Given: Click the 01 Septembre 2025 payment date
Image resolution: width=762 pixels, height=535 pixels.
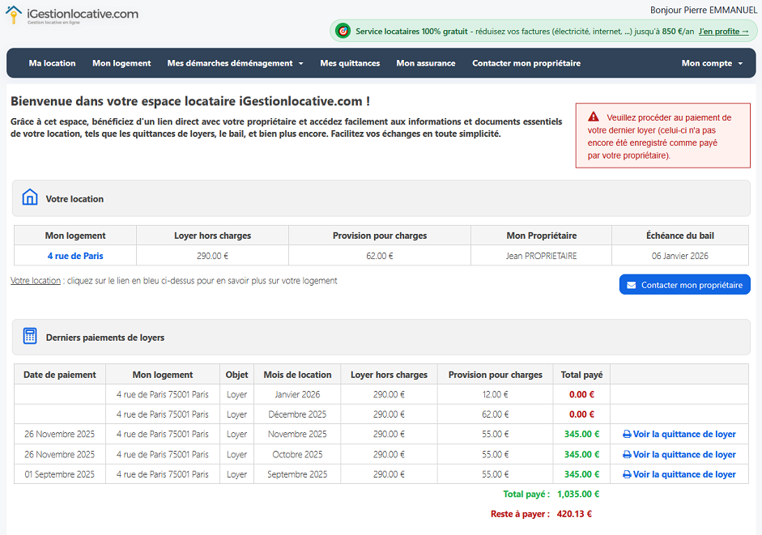Looking at the screenshot, I should (x=60, y=475).
